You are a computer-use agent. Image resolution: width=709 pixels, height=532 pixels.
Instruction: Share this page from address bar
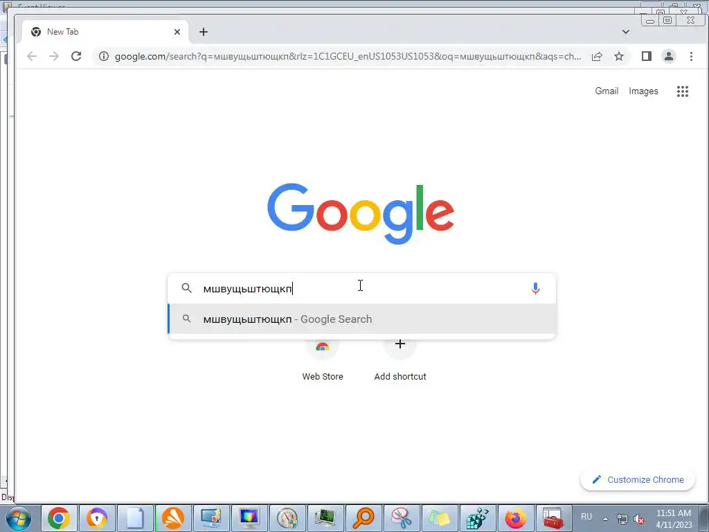click(597, 56)
